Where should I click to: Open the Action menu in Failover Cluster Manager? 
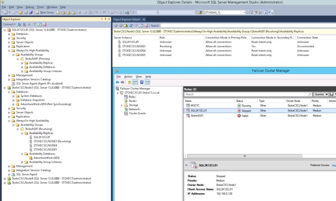click(x=128, y=77)
